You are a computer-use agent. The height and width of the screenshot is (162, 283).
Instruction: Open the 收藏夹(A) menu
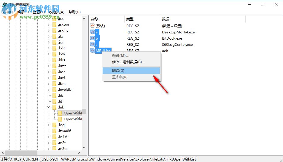57,12
